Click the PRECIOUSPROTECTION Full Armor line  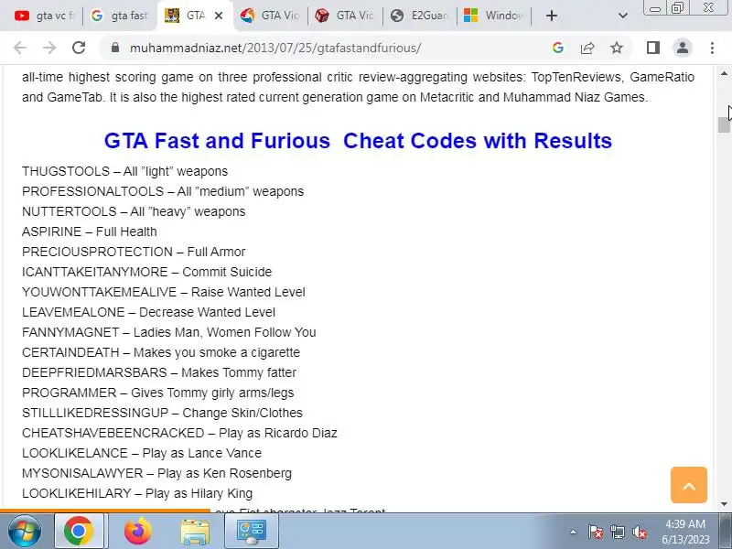(134, 252)
